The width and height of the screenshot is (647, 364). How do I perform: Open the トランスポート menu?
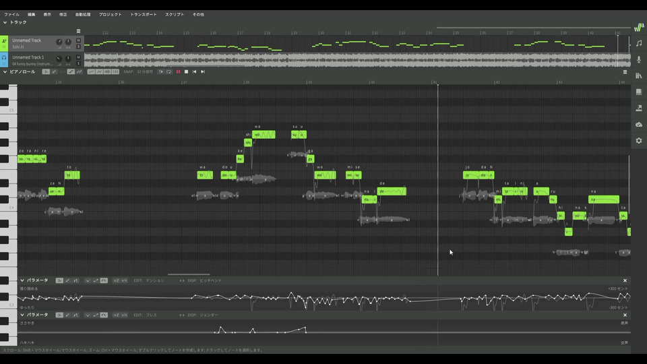click(x=144, y=14)
